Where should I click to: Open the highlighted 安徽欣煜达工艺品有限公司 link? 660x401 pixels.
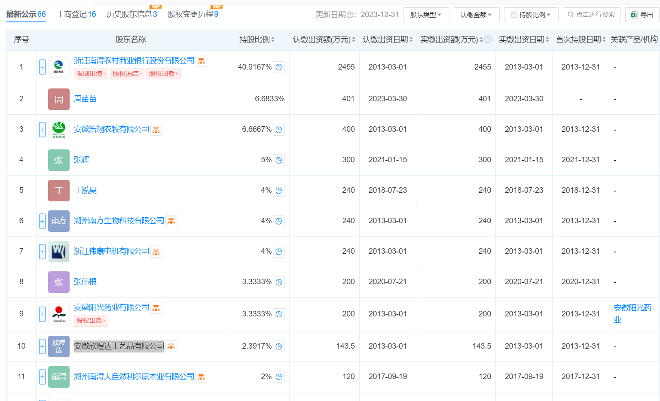coord(119,346)
